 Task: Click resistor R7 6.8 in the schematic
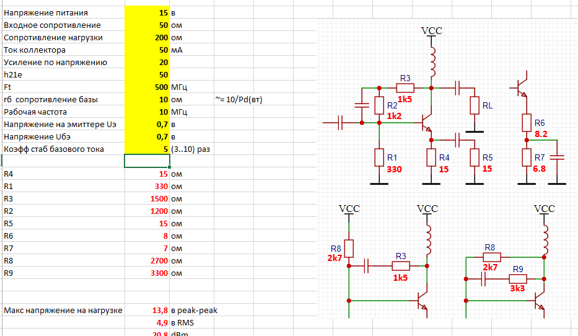point(526,157)
